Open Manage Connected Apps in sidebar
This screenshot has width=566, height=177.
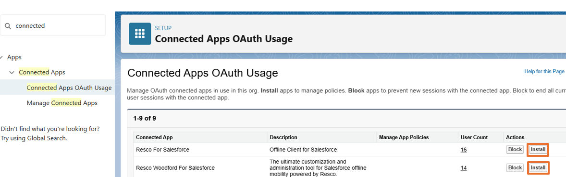(62, 103)
